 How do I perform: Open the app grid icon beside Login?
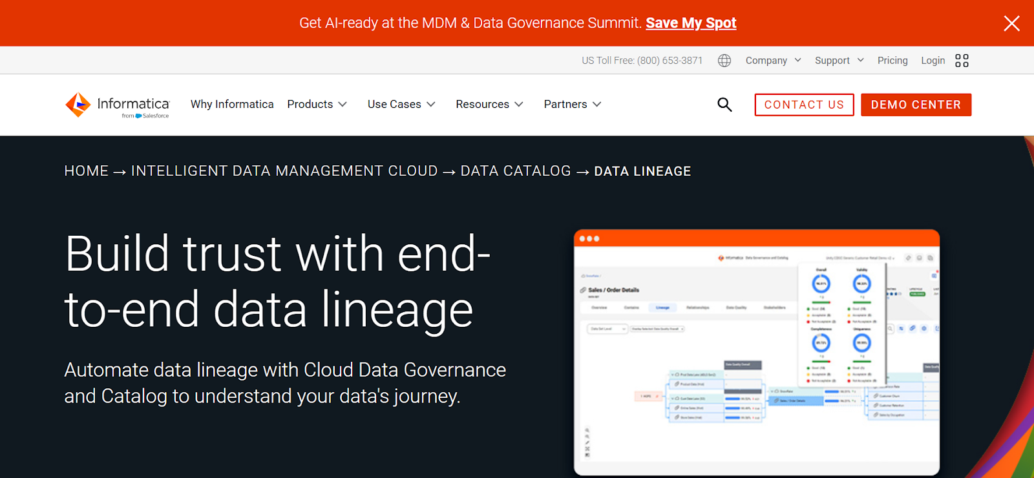[962, 60]
